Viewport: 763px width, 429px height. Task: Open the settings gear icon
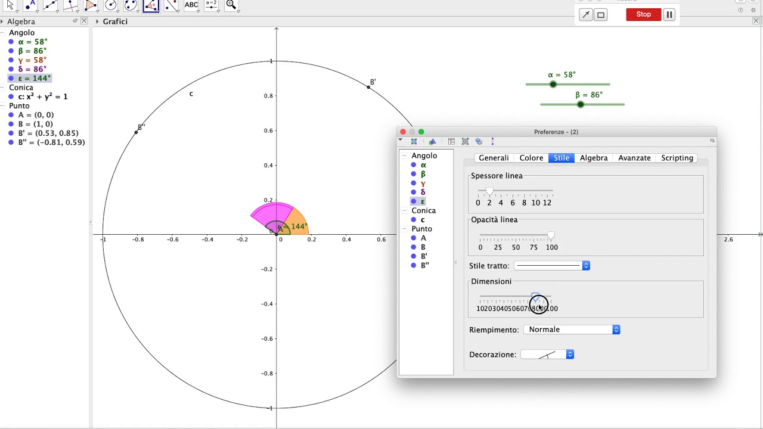tap(755, 10)
